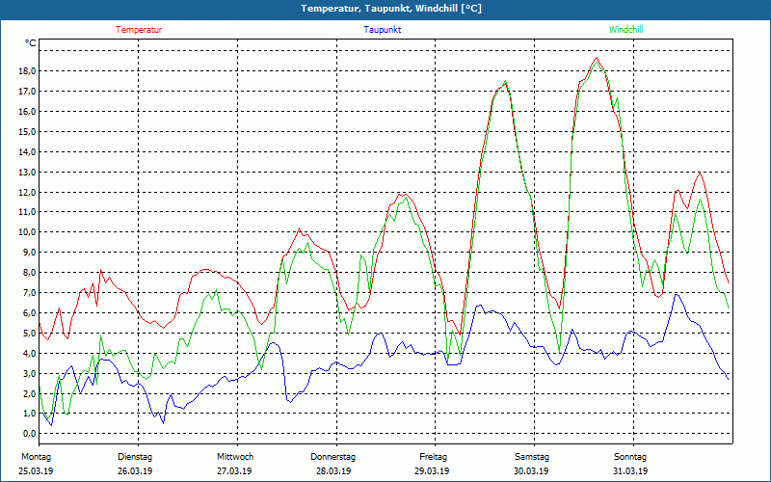Image resolution: width=771 pixels, height=482 pixels.
Task: Click the blue Taupunkt legend label
Action: point(382,30)
